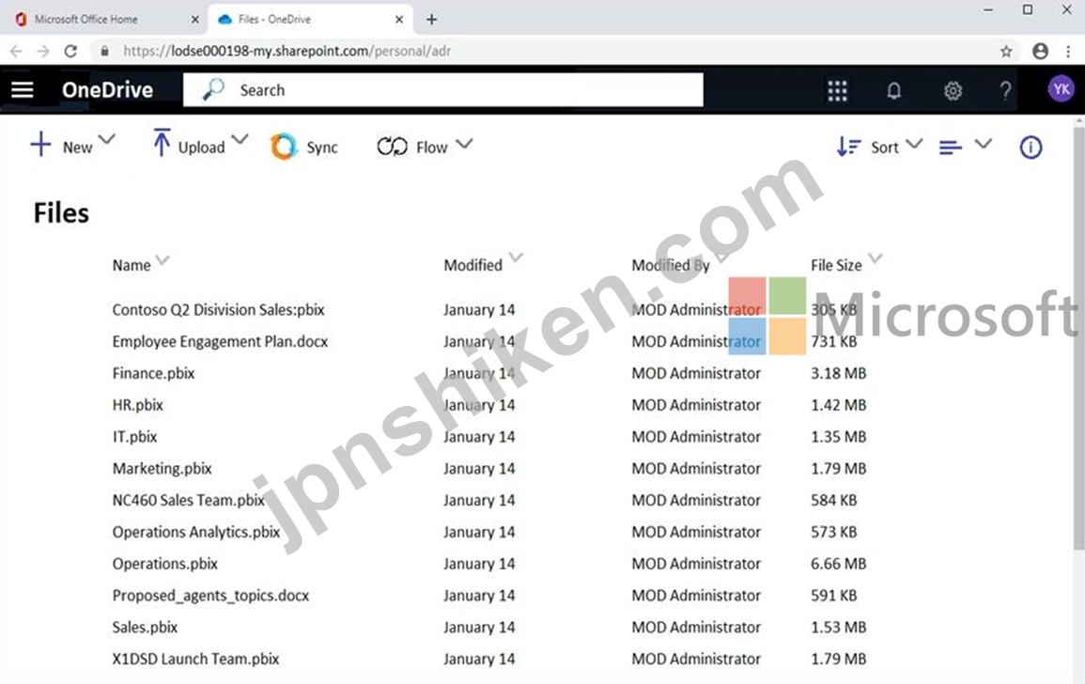Image resolution: width=1085 pixels, height=684 pixels.
Task: Open Sales.pbix file
Action: point(145,628)
